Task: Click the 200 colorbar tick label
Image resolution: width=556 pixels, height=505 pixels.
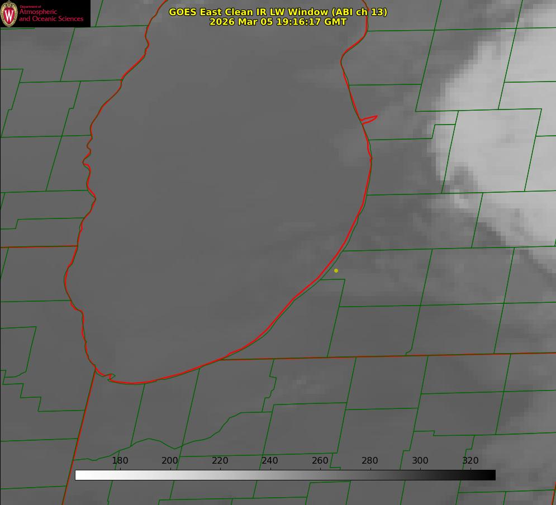Action: pyautogui.click(x=170, y=461)
